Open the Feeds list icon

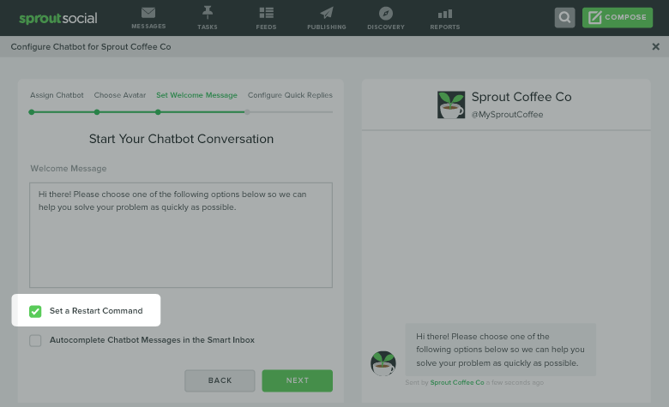coord(266,13)
